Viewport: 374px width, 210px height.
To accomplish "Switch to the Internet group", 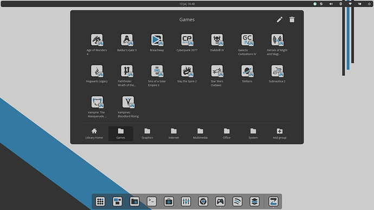I will [x=173, y=134].
